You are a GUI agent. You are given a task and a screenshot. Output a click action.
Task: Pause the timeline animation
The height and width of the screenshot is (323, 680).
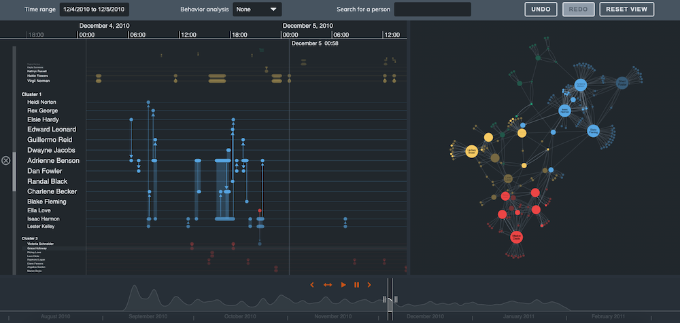[x=356, y=285]
